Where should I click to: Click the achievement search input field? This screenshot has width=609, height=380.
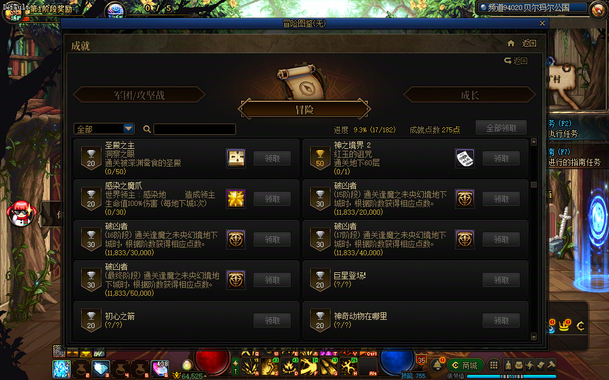[195, 129]
